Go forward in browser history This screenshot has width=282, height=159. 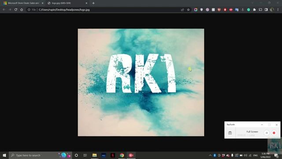(x=10, y=10)
